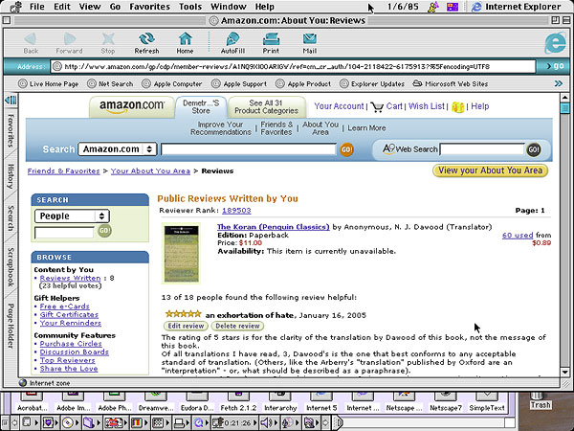574x431 pixels.
Task: Open the History side tab
Action: coord(11,176)
